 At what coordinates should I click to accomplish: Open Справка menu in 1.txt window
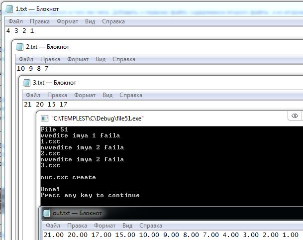pos(113,21)
